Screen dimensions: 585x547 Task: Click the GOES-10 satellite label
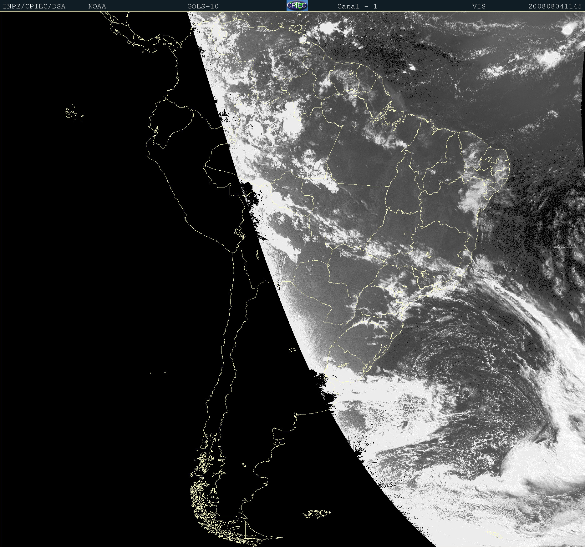(x=203, y=6)
